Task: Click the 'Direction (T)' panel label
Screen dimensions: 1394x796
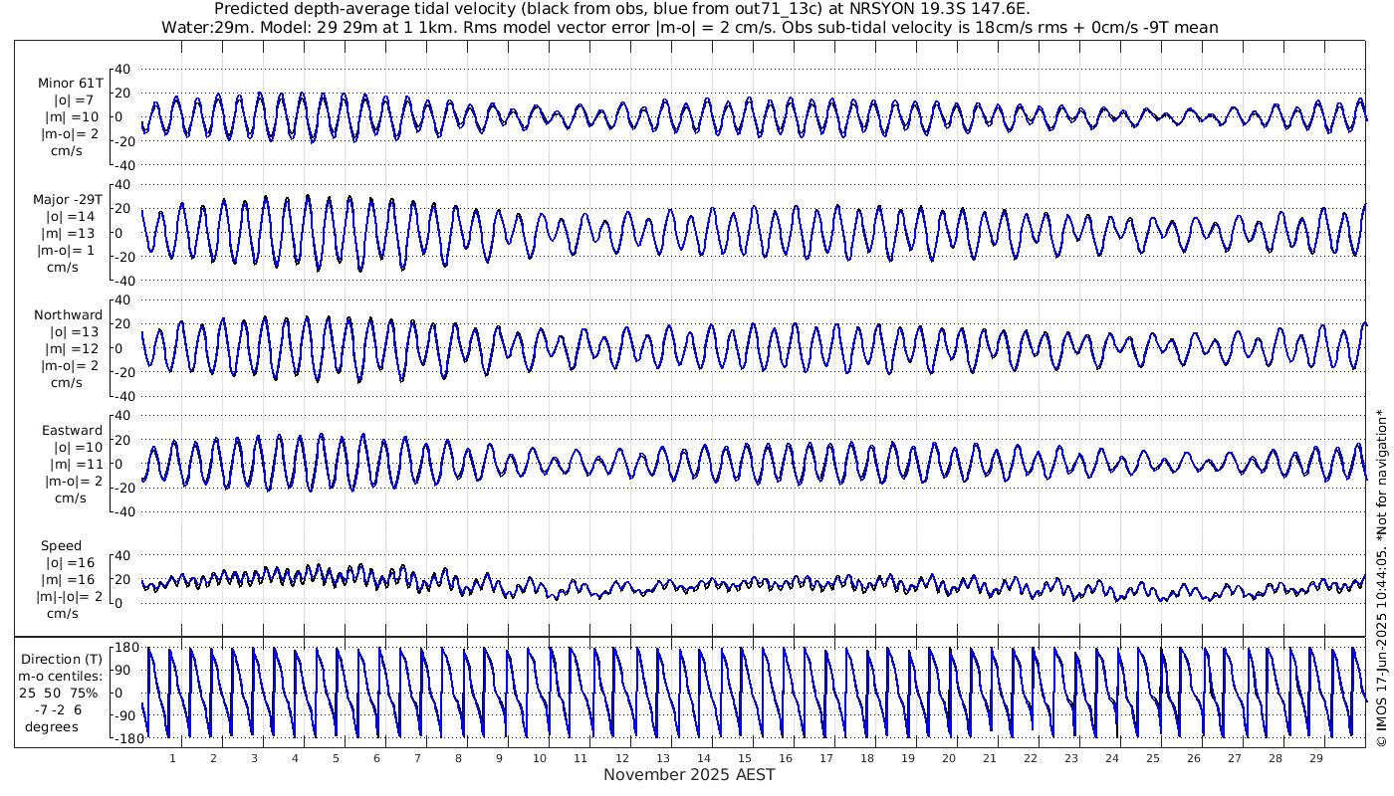Action: [x=62, y=659]
